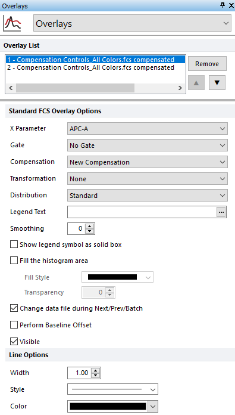Check Perform Baseline Offset option
Image resolution: width=235 pixels, height=415 pixels.
click(x=14, y=325)
